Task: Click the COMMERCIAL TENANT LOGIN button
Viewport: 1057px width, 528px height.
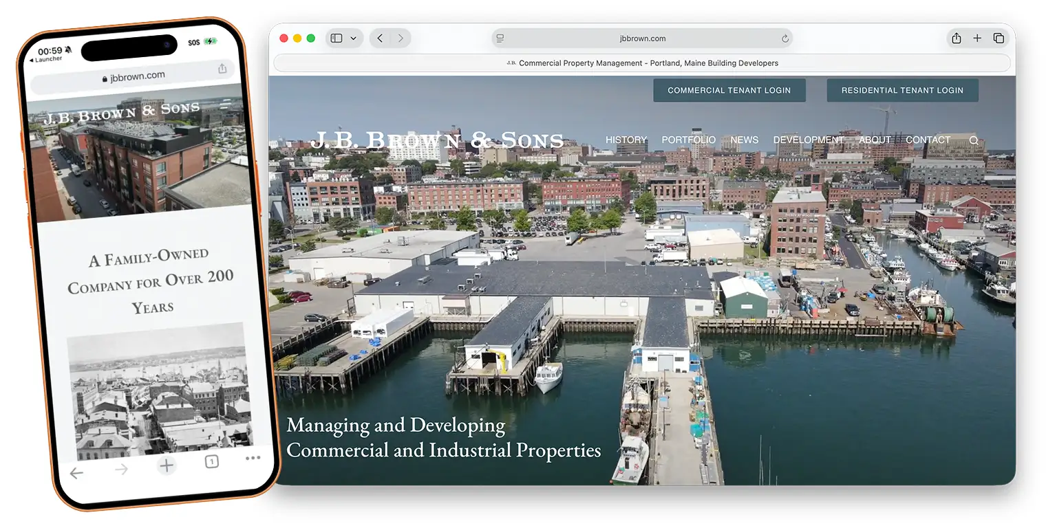Action: 729,90
